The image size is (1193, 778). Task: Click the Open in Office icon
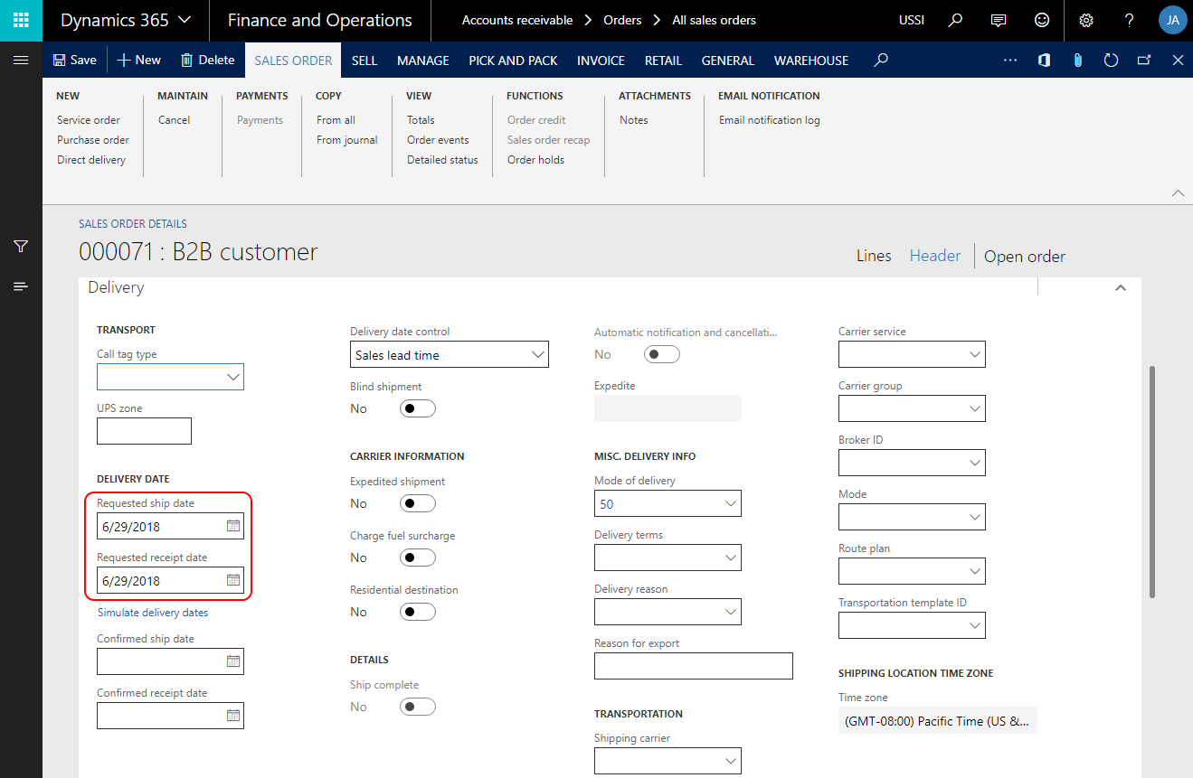[1044, 61]
